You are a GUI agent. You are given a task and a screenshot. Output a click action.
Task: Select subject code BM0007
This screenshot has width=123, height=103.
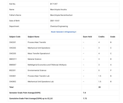[x=13, y=65]
